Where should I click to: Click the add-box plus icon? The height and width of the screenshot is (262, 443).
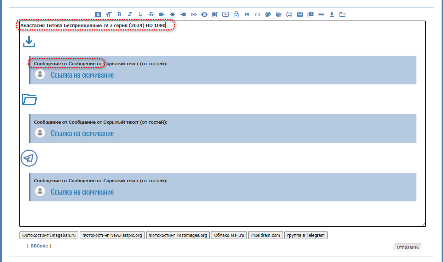[x=311, y=15]
